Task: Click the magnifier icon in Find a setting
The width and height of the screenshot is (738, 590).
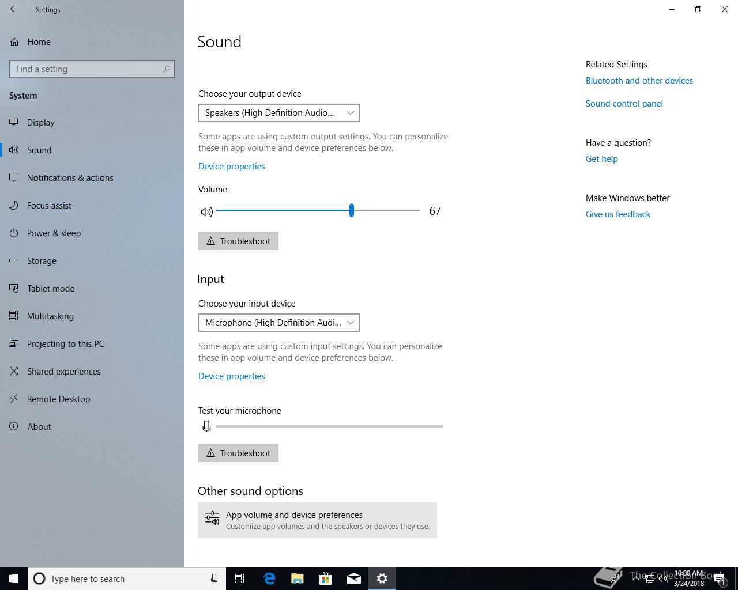Action: tap(167, 69)
